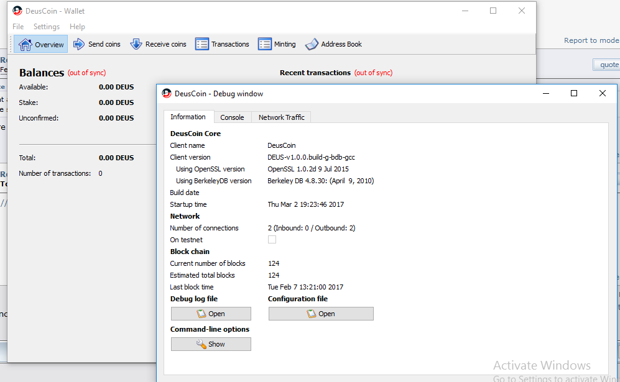620x382 pixels.
Task: Click the Berkeley DB 4.8.30 version value
Action: coord(321,181)
